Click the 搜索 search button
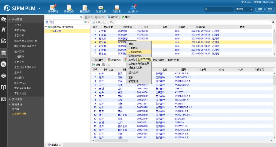 (x=260, y=9)
